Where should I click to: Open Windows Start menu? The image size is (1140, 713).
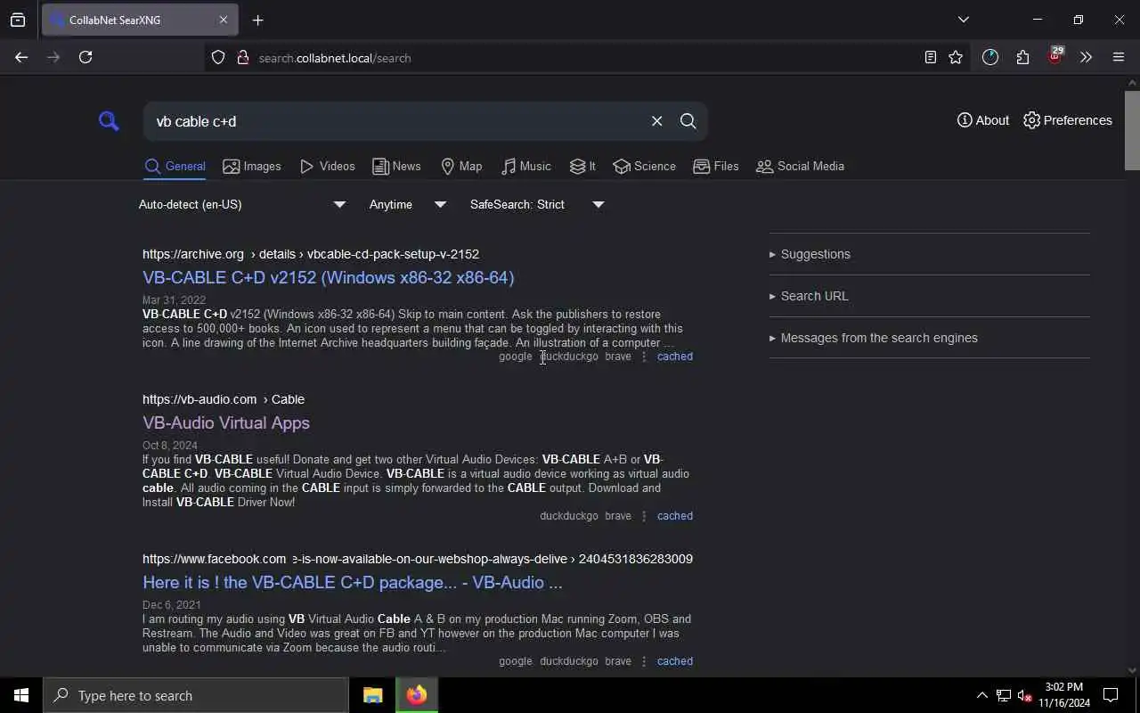pos(21,695)
